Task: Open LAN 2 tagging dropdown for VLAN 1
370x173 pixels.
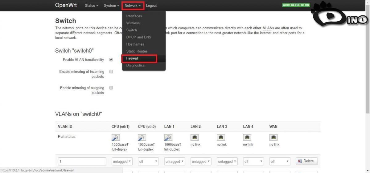Action: 201,161
